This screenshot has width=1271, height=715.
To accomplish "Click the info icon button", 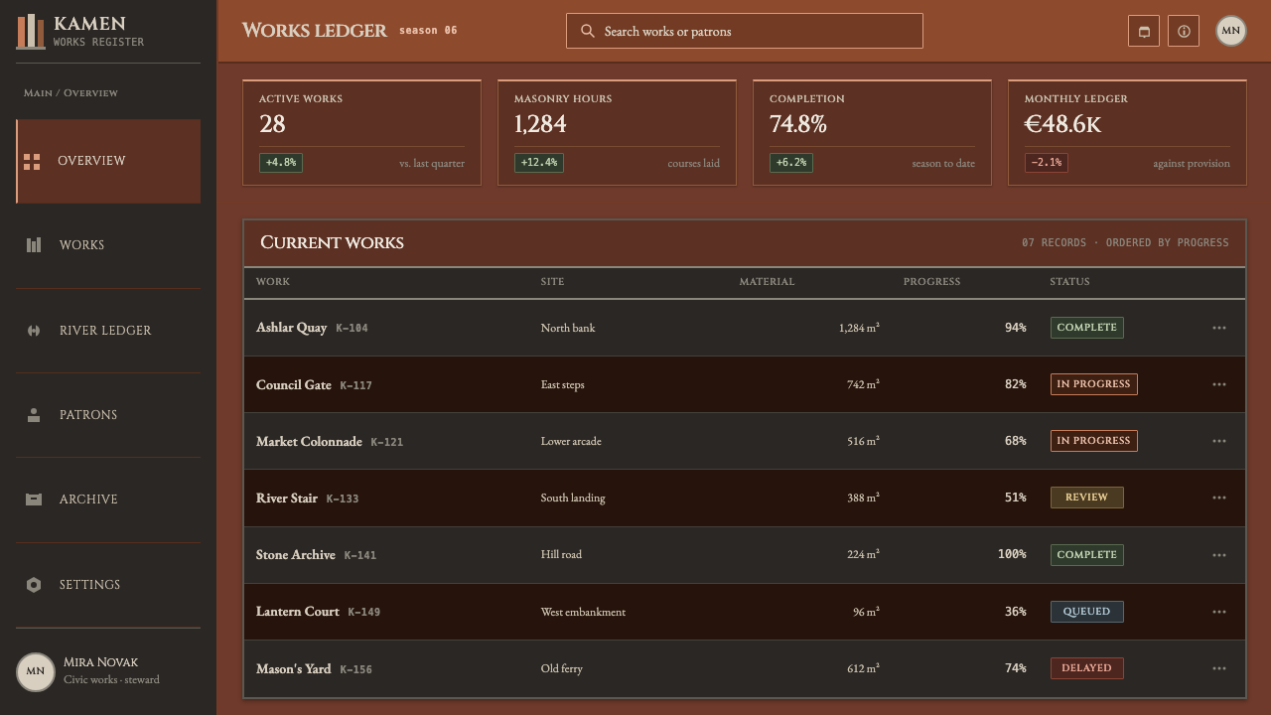I will (x=1184, y=31).
